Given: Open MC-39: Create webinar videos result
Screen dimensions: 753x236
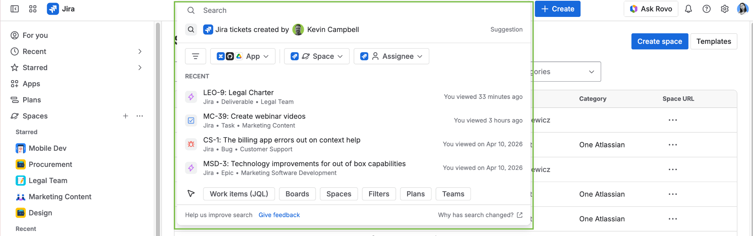Looking at the screenshot, I should (354, 120).
